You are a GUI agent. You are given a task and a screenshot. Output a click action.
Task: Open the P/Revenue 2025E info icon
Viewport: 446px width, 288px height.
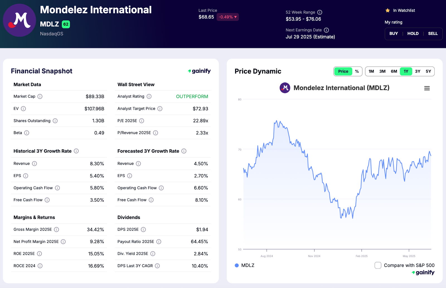tap(156, 133)
